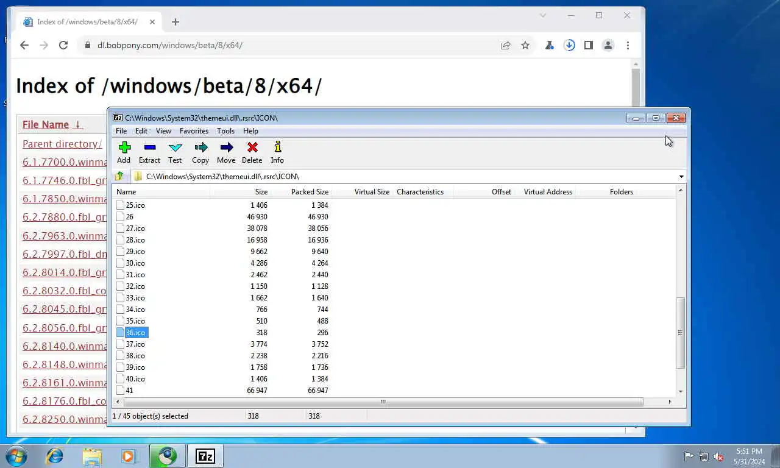Open the Help menu in 7-Zip
Image resolution: width=780 pixels, height=468 pixels.
tap(250, 131)
